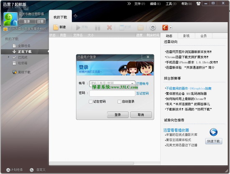Click the 忘记密码 link
This screenshot has width=230, height=174.
click(142, 93)
